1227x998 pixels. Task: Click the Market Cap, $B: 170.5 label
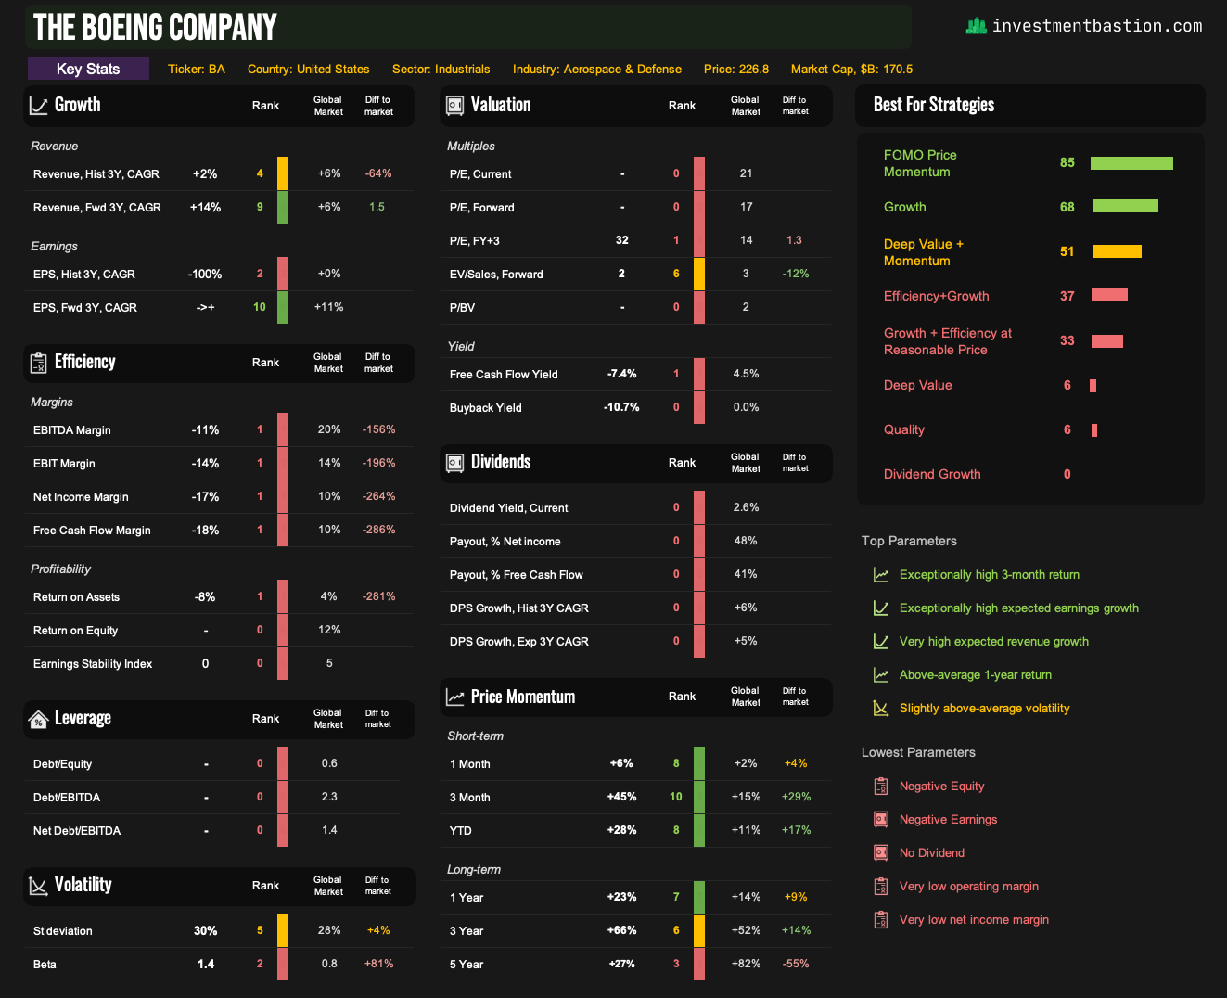852,69
